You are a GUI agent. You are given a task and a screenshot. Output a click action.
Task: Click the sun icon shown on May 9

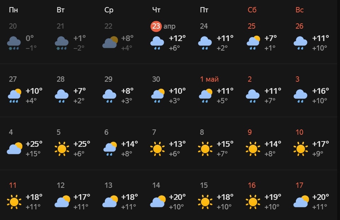pos(252,148)
